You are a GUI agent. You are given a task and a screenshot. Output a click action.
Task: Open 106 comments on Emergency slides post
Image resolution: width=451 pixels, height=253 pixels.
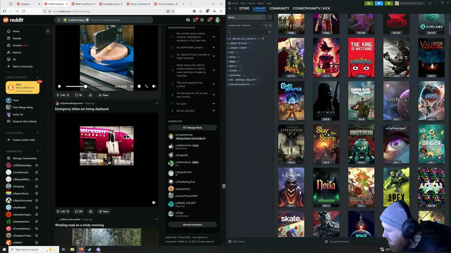(78, 212)
